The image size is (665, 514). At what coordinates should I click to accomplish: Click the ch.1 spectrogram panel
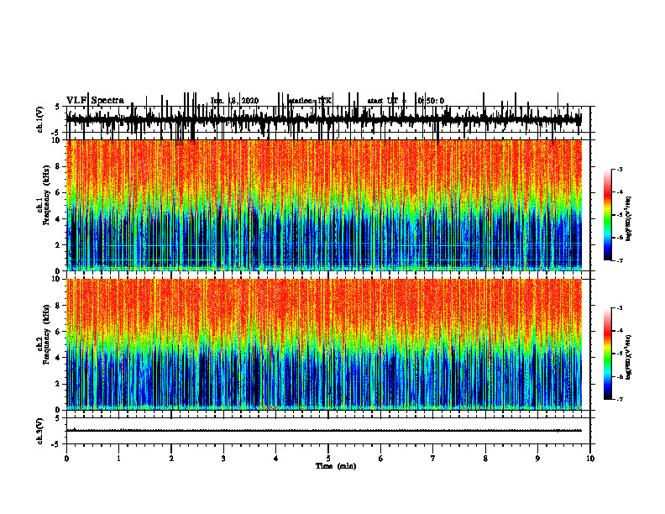click(324, 205)
